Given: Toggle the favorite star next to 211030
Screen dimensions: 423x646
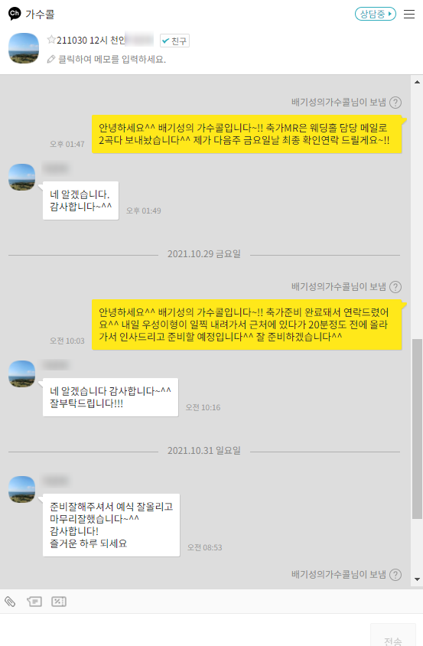Looking at the screenshot, I should 51,40.
